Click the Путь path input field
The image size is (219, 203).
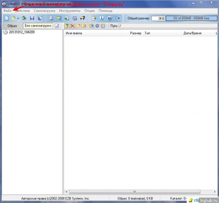(168, 26)
